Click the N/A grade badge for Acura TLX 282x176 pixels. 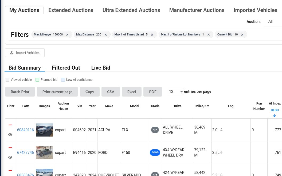coord(155,130)
